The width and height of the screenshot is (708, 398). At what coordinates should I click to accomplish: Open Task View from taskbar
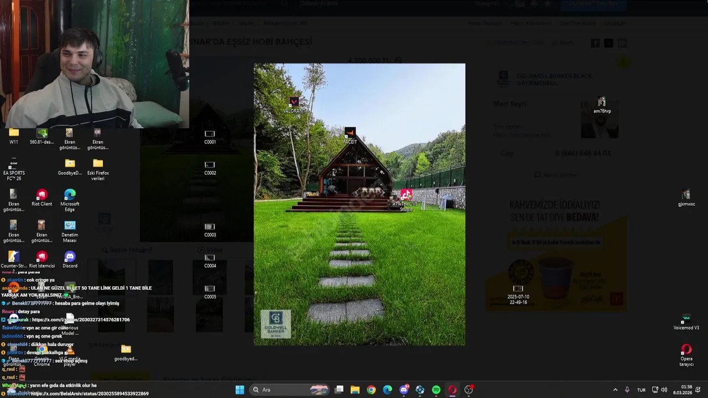(x=339, y=390)
